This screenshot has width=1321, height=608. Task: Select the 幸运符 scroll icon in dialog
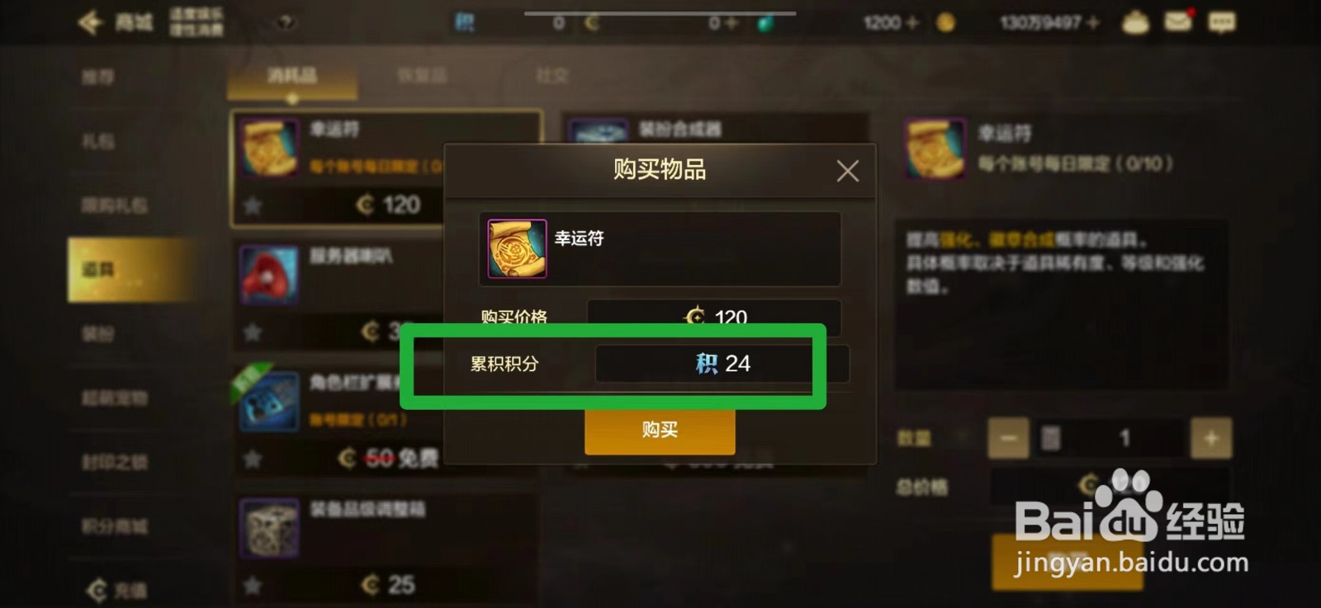point(517,248)
